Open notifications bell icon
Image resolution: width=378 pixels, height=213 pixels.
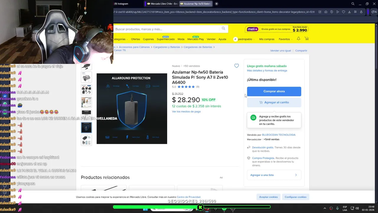click(299, 39)
